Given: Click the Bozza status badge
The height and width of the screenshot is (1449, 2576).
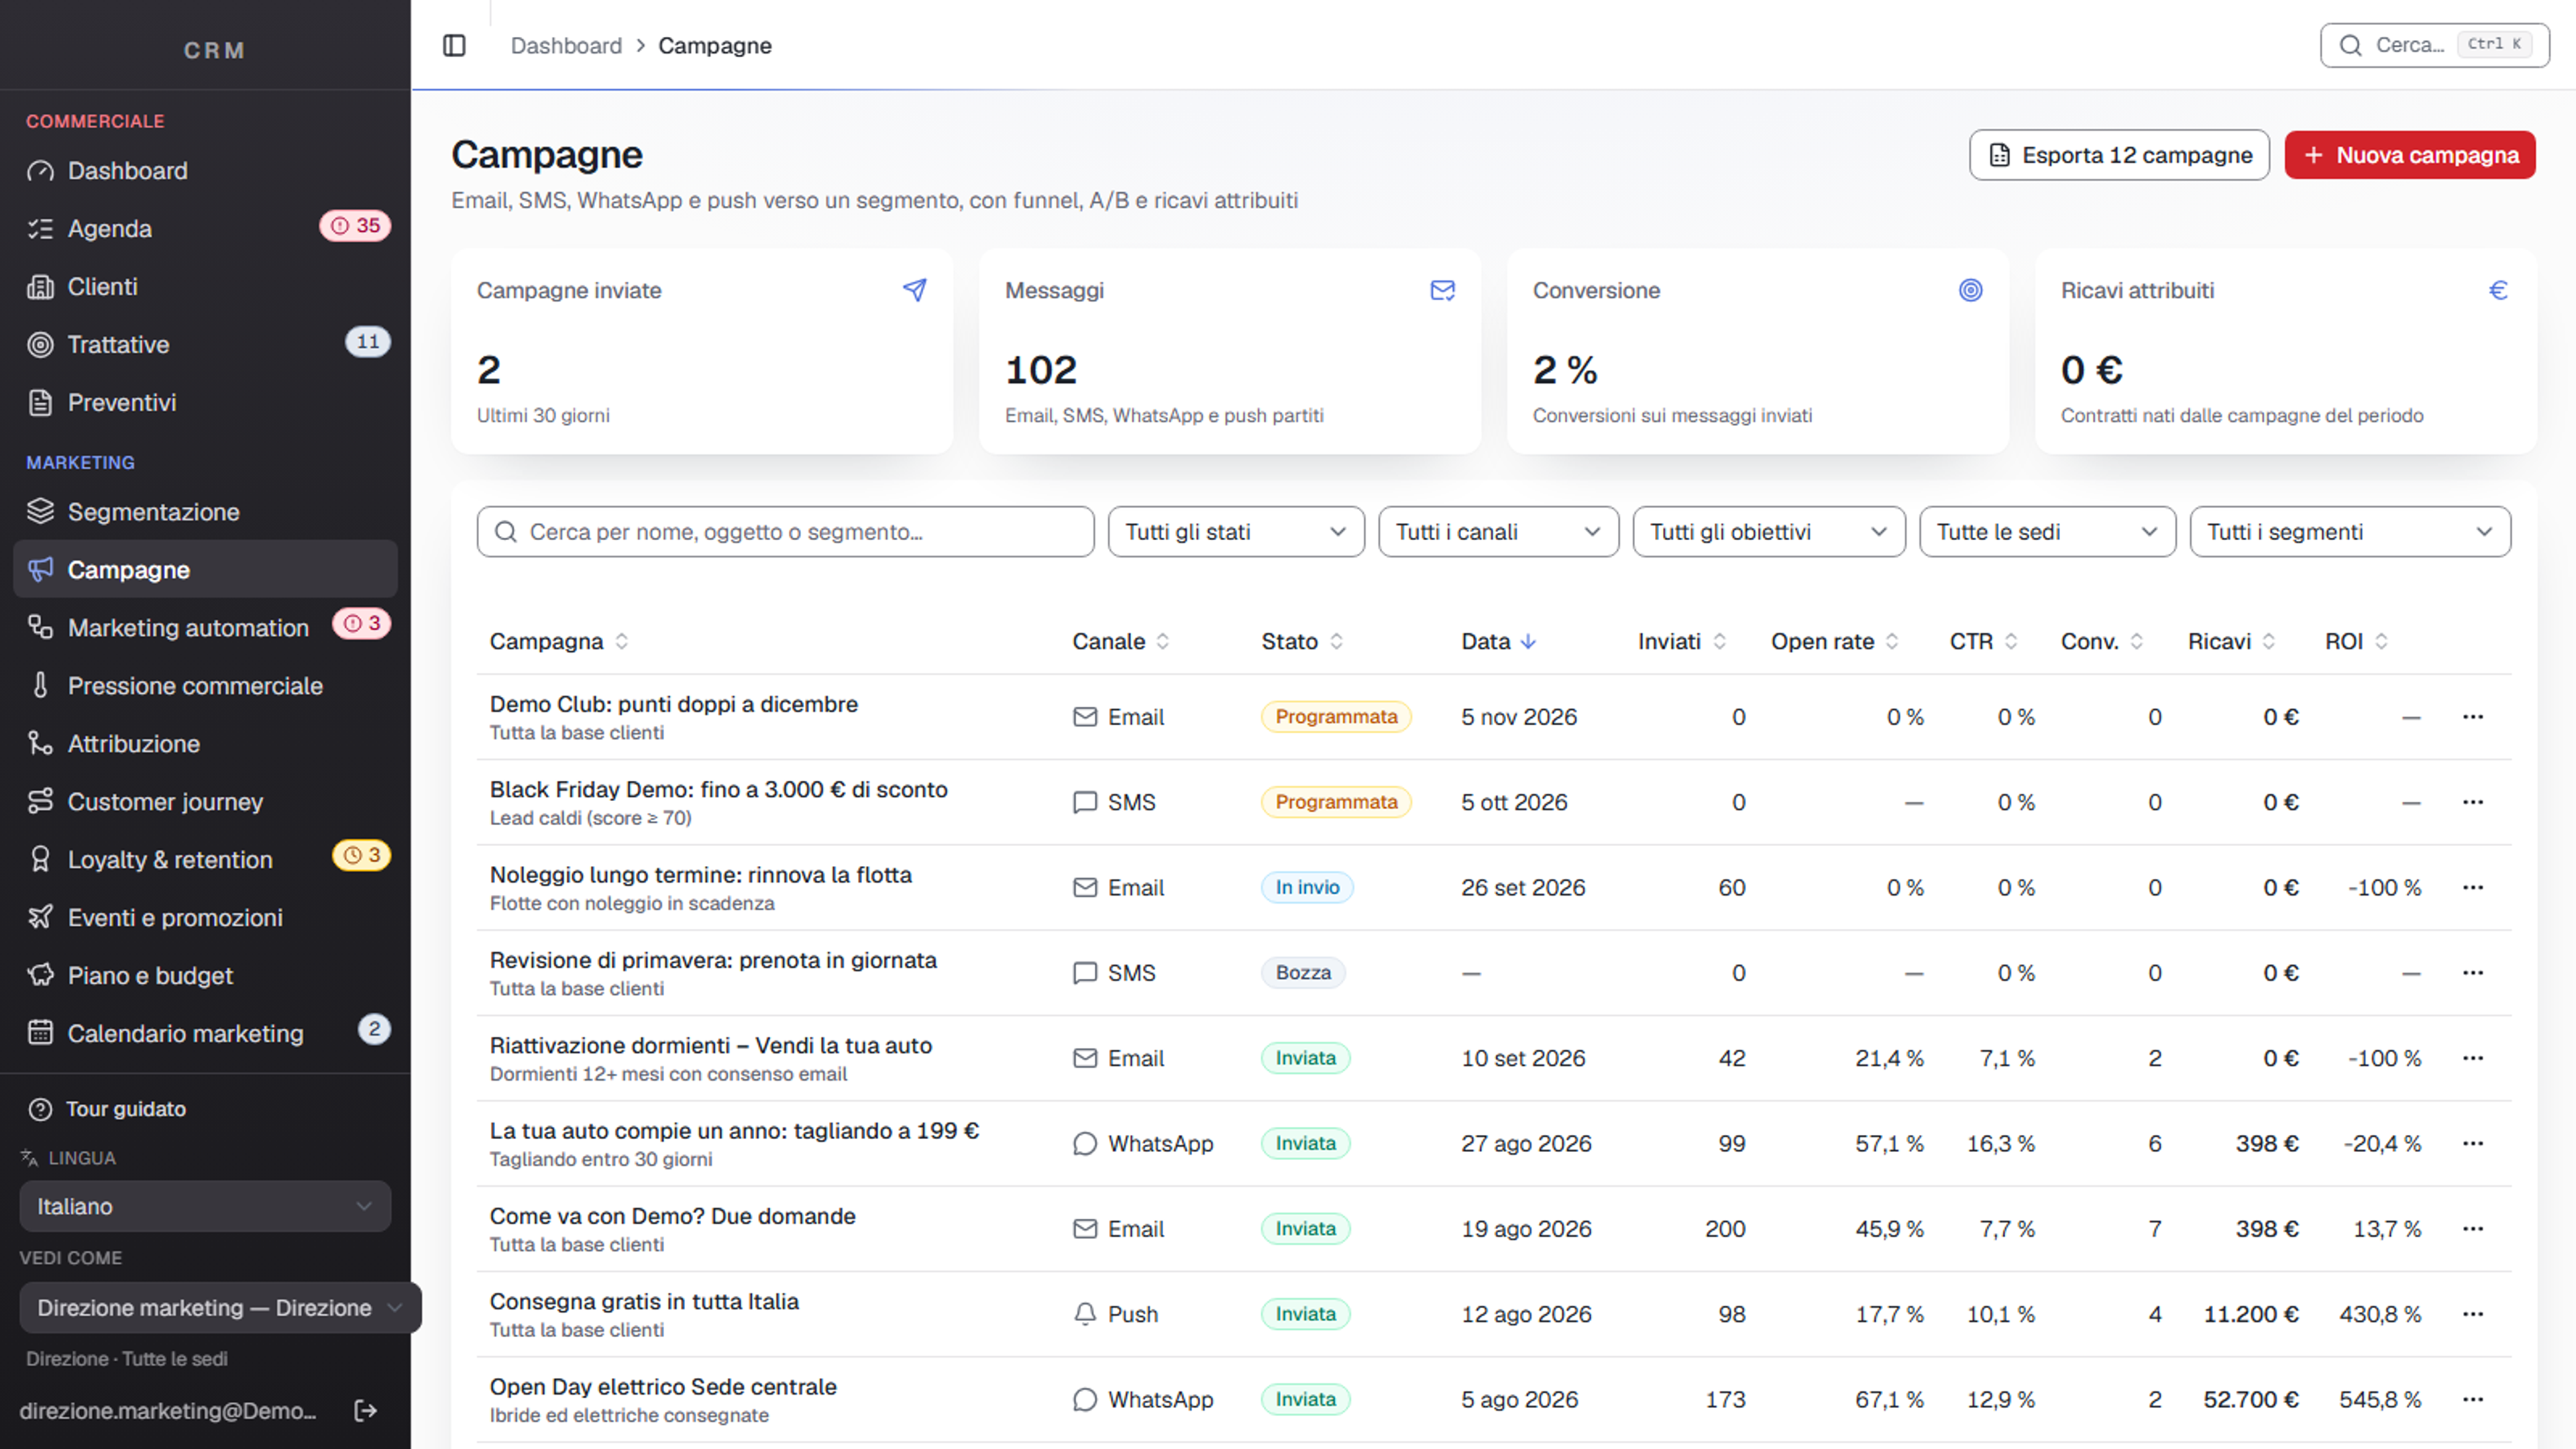Looking at the screenshot, I should click(x=1303, y=973).
